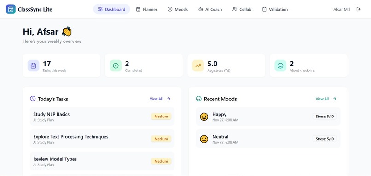371x176 pixels.
Task: Click the smiley icon in Mood check-ins card
Action: (280, 65)
